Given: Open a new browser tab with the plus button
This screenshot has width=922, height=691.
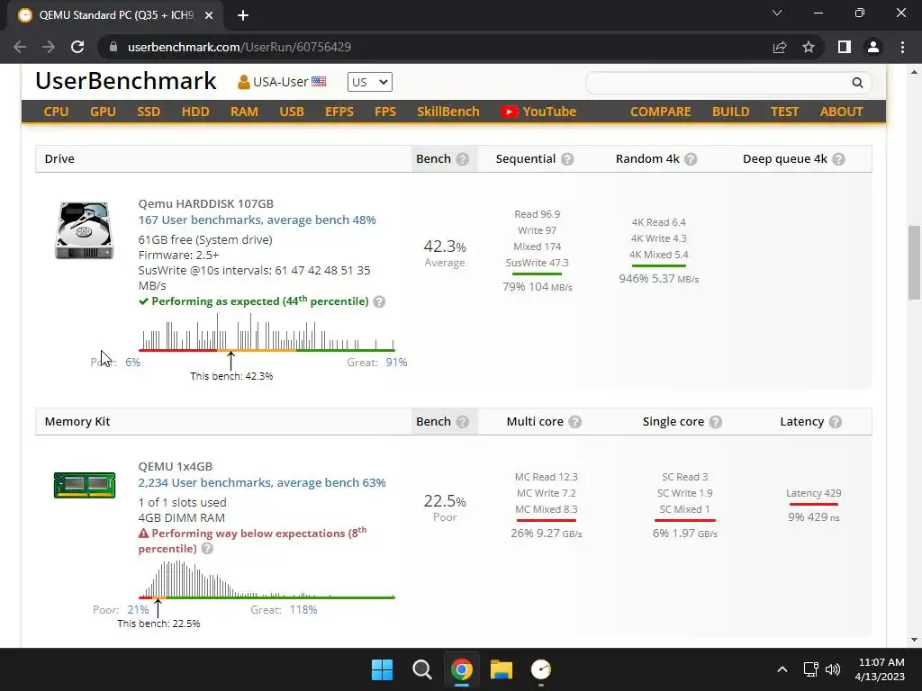Looking at the screenshot, I should point(243,15).
